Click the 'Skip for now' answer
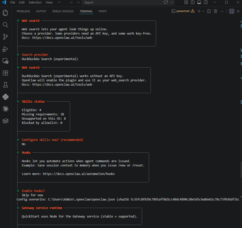The image size is (242, 228). point(32,195)
